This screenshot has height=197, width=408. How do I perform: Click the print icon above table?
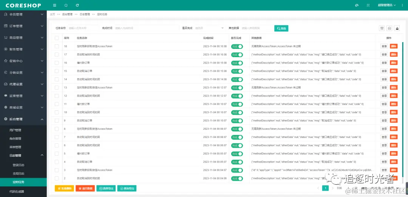tap(389, 28)
